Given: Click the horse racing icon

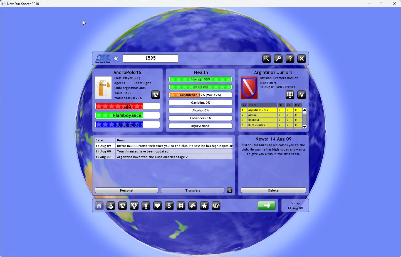Looking at the screenshot, I should (193, 206).
